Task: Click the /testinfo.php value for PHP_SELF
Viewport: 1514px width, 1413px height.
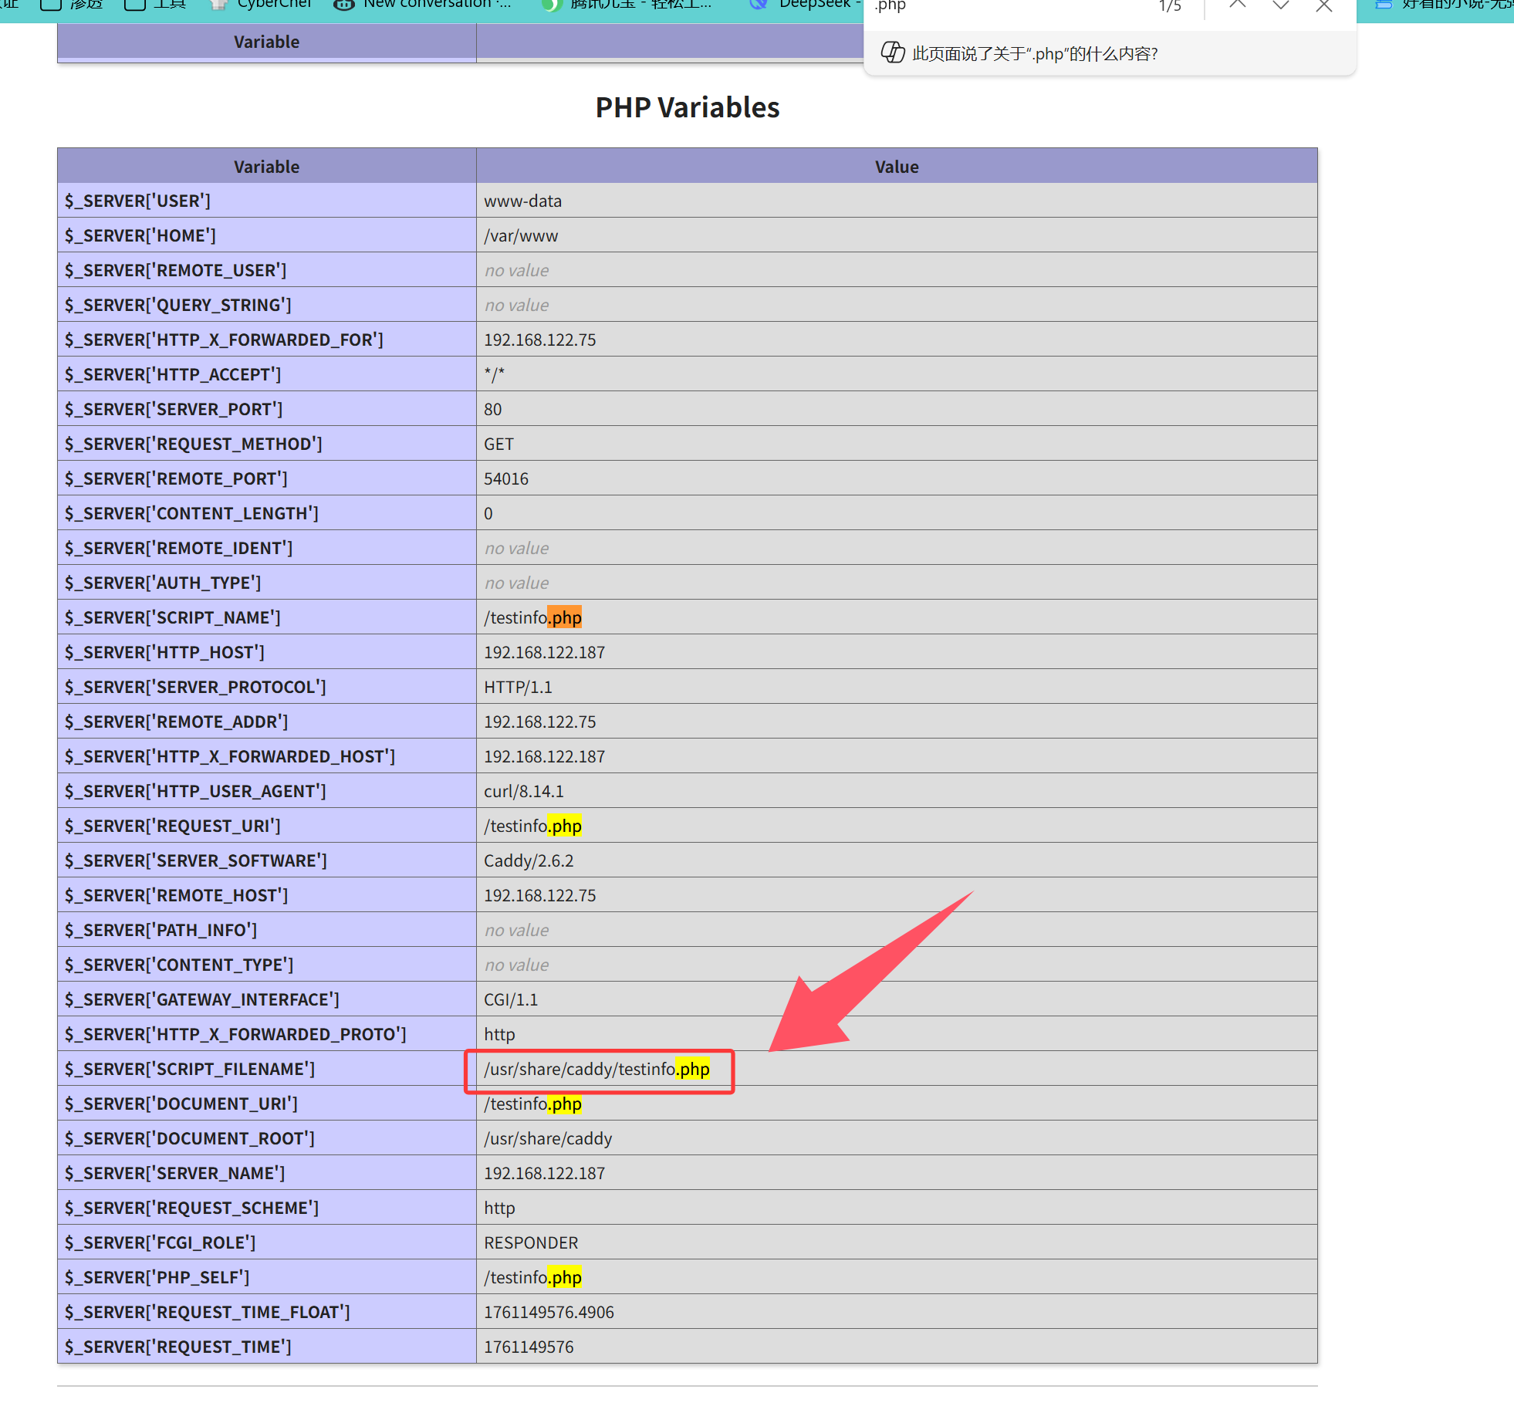Action: pyautogui.click(x=532, y=1278)
